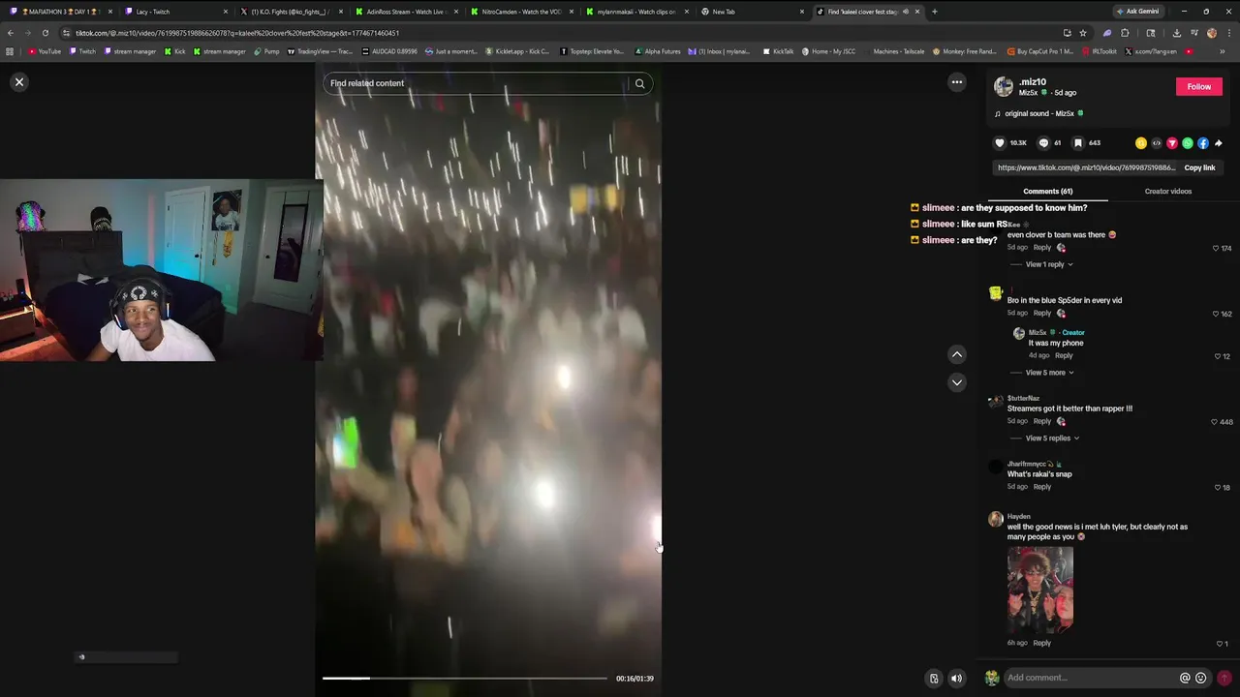Follow the .miz10 account
This screenshot has width=1240, height=697.
[x=1199, y=86]
